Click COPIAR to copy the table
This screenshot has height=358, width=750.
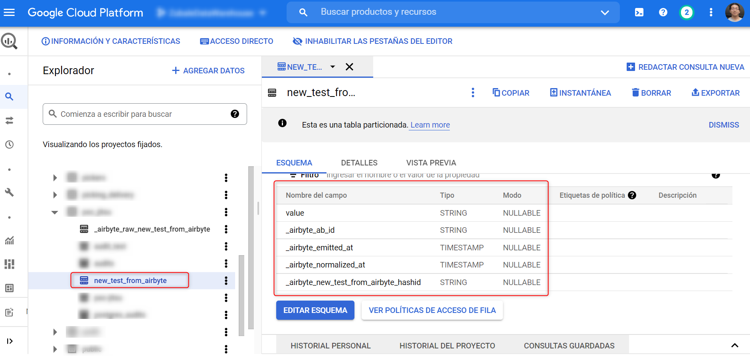coord(511,93)
